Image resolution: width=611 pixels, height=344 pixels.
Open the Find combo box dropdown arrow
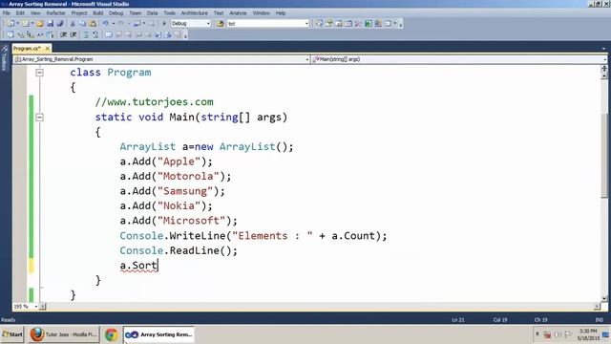click(x=306, y=24)
